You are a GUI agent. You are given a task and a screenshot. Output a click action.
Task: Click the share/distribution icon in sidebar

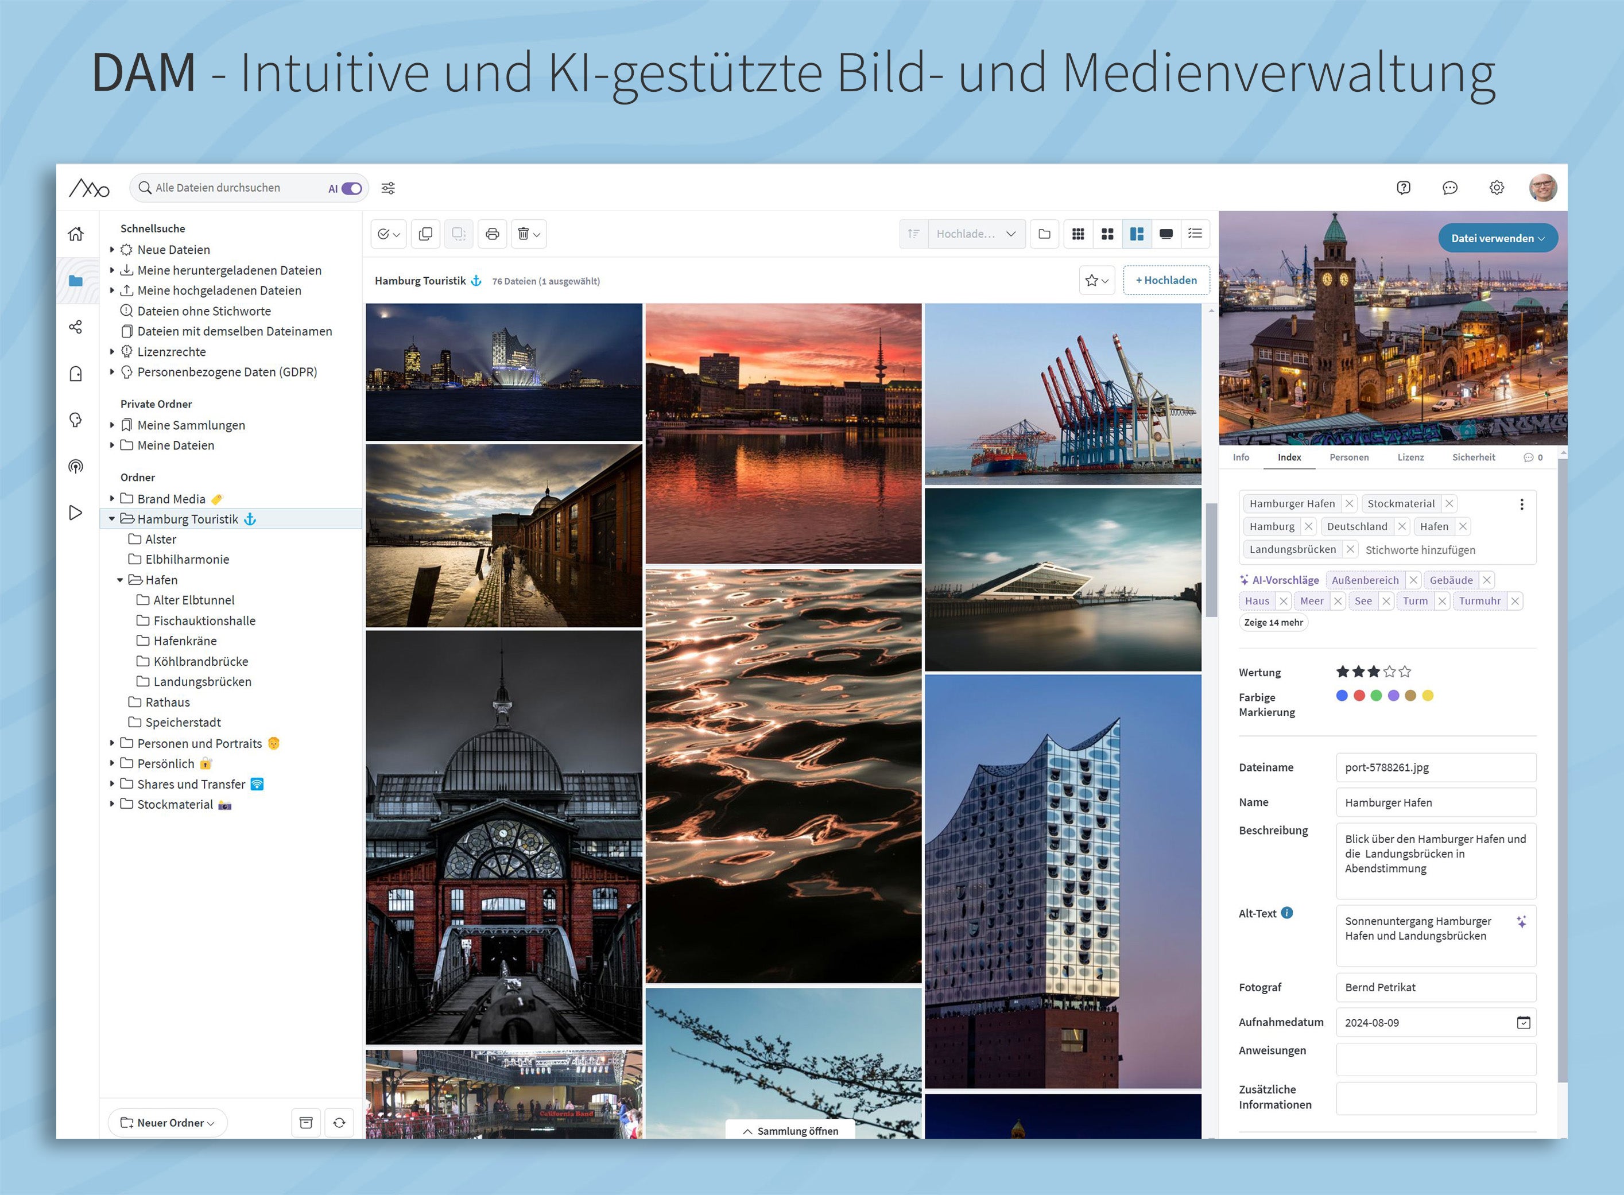(x=76, y=329)
